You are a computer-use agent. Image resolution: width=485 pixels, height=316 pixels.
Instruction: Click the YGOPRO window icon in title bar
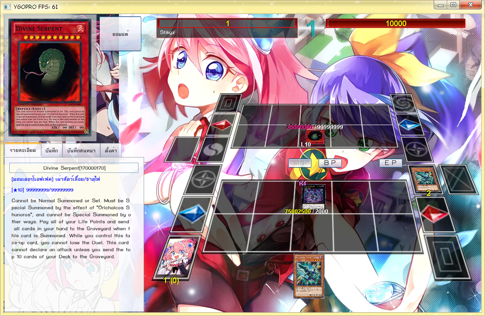(7, 7)
